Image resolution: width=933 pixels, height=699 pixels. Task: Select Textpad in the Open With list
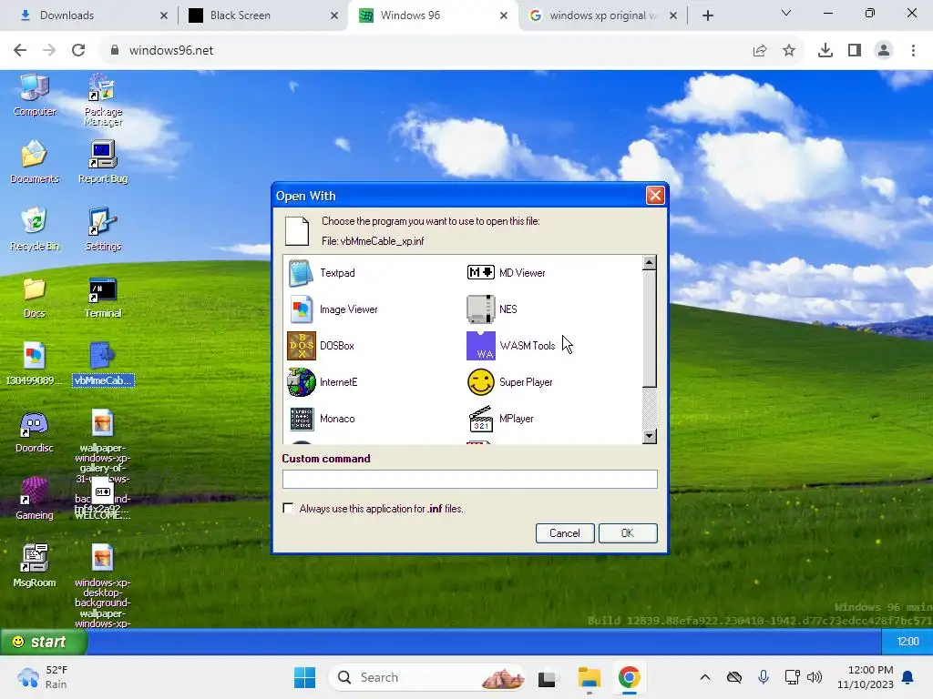coord(322,273)
